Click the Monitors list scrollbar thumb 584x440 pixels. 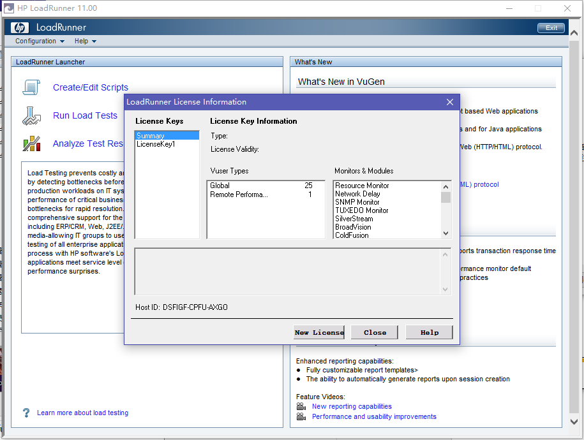tap(445, 197)
